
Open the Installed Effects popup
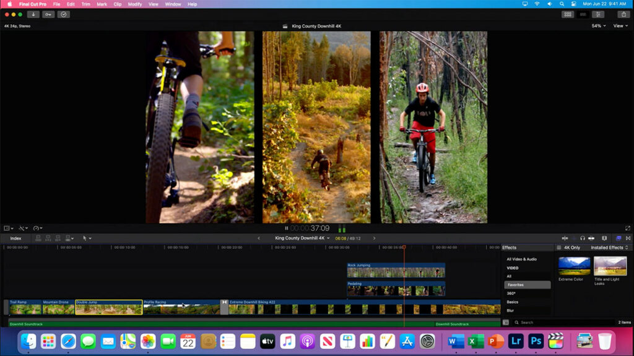609,248
